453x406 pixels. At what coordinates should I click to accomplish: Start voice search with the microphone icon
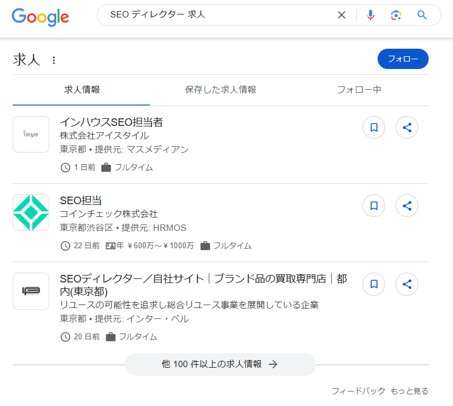(x=371, y=14)
